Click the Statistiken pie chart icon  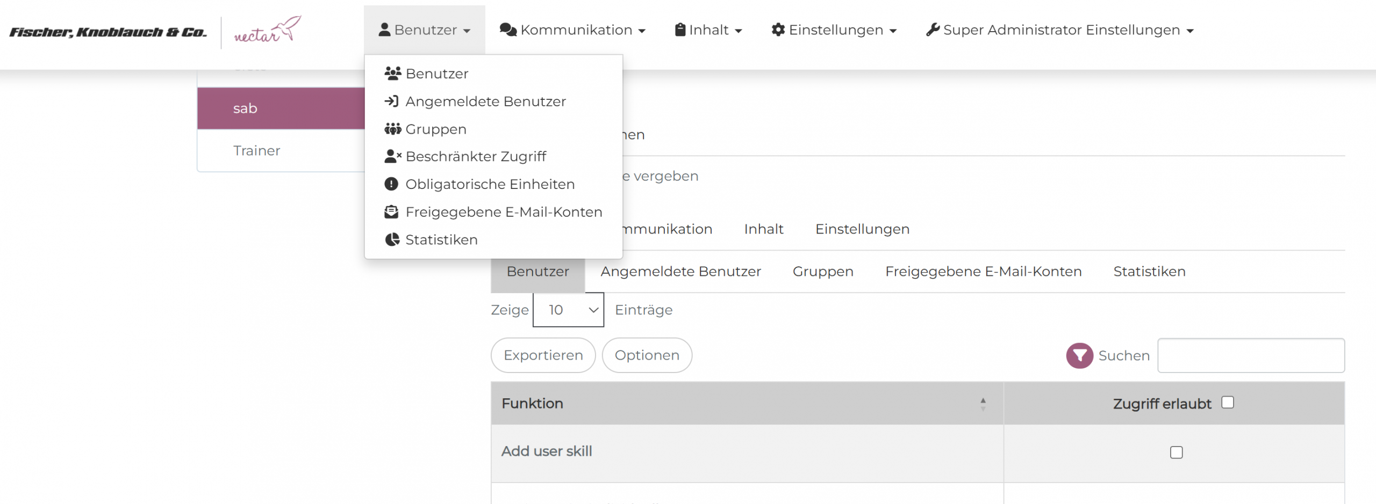(x=392, y=240)
